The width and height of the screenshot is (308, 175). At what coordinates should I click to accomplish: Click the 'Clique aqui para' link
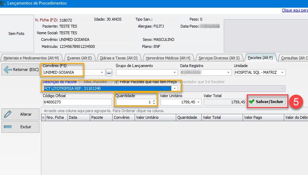coord(294,10)
